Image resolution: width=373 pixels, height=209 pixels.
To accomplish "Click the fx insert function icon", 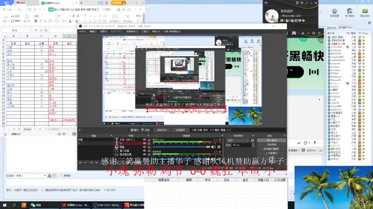I will 46,30.
